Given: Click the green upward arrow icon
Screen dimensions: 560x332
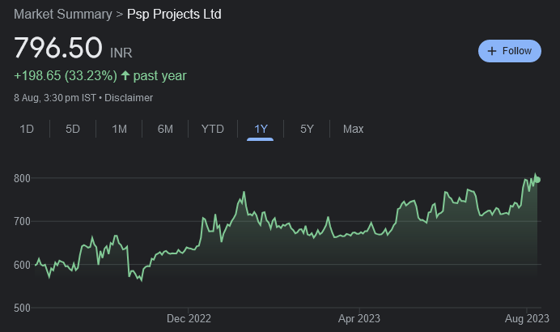Looking at the screenshot, I should [125, 76].
